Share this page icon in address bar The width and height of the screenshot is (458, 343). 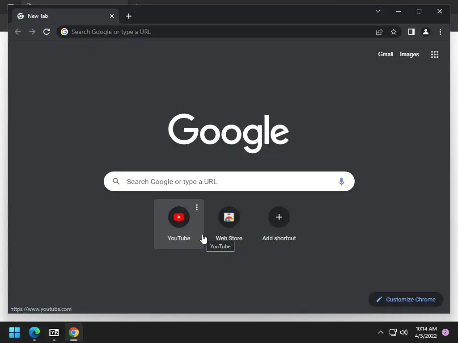379,32
